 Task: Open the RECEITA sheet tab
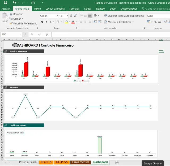click(x=46, y=162)
